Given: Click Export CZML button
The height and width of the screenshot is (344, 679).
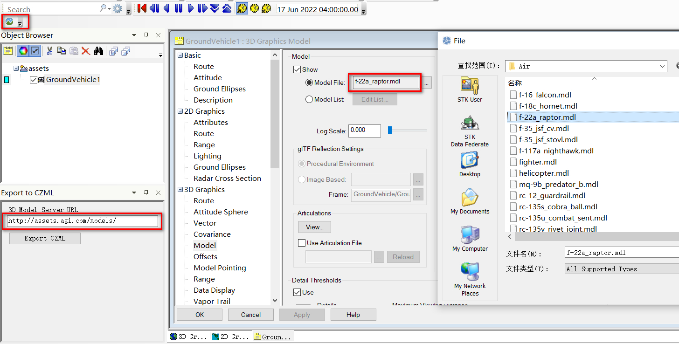Looking at the screenshot, I should pyautogui.click(x=45, y=238).
